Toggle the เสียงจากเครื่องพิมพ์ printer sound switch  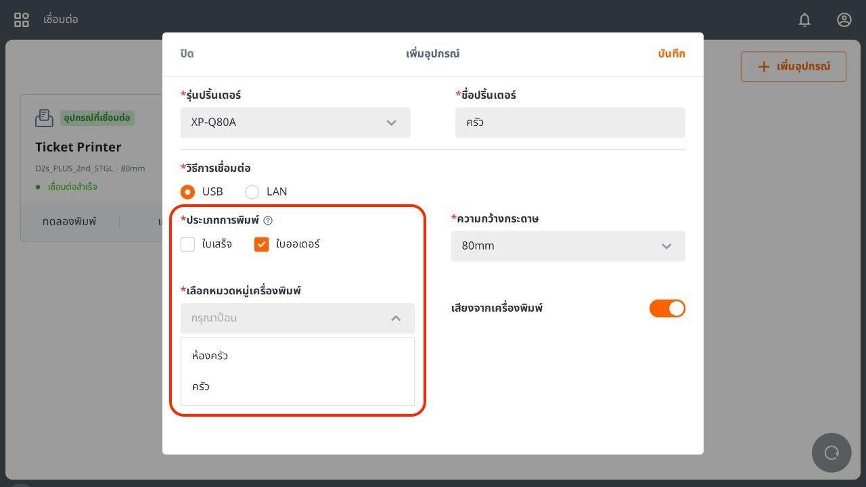[x=667, y=308]
